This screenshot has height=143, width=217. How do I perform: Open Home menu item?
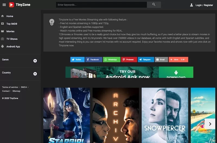click(10, 16)
